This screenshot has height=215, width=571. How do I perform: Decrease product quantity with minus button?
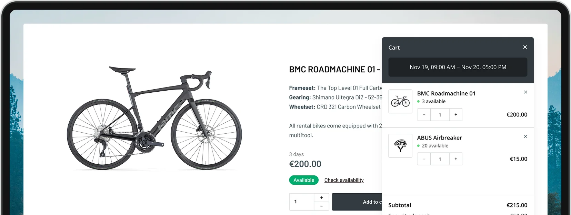tap(321, 206)
